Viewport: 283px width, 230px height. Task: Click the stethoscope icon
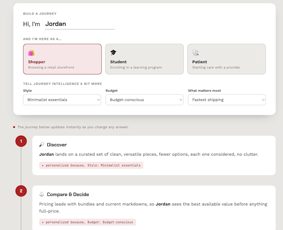pos(196,53)
